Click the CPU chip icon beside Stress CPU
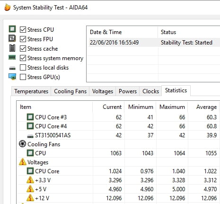 [x=12, y=29]
